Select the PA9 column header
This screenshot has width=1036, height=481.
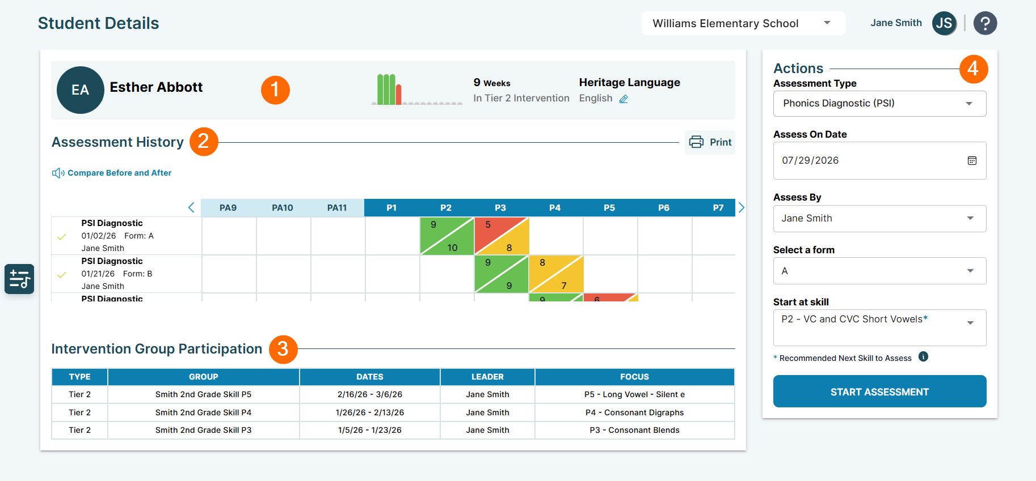pos(228,208)
